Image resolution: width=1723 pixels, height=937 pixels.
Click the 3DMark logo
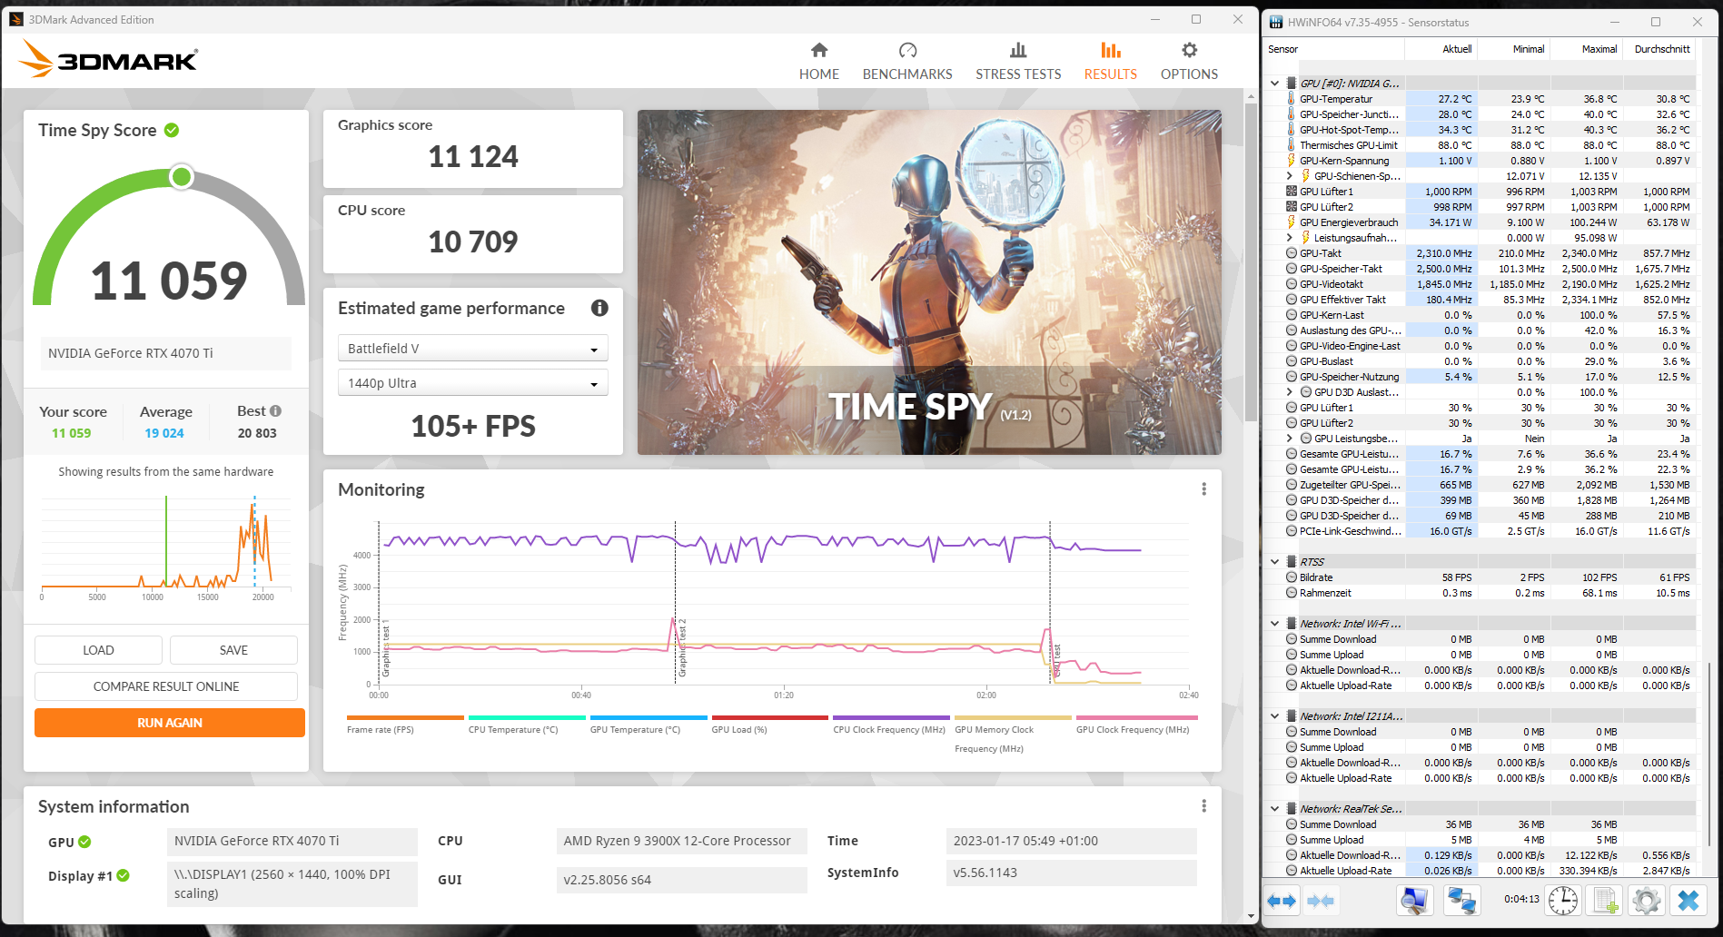click(108, 59)
